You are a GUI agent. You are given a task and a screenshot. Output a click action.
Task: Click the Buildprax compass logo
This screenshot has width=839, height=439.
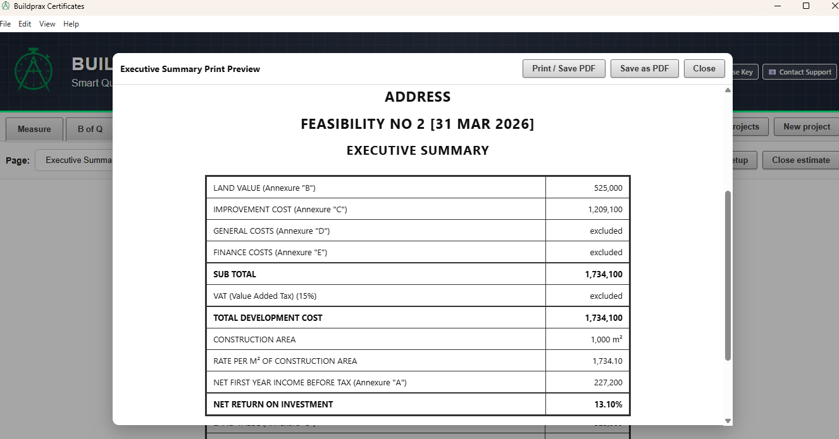pyautogui.click(x=33, y=71)
